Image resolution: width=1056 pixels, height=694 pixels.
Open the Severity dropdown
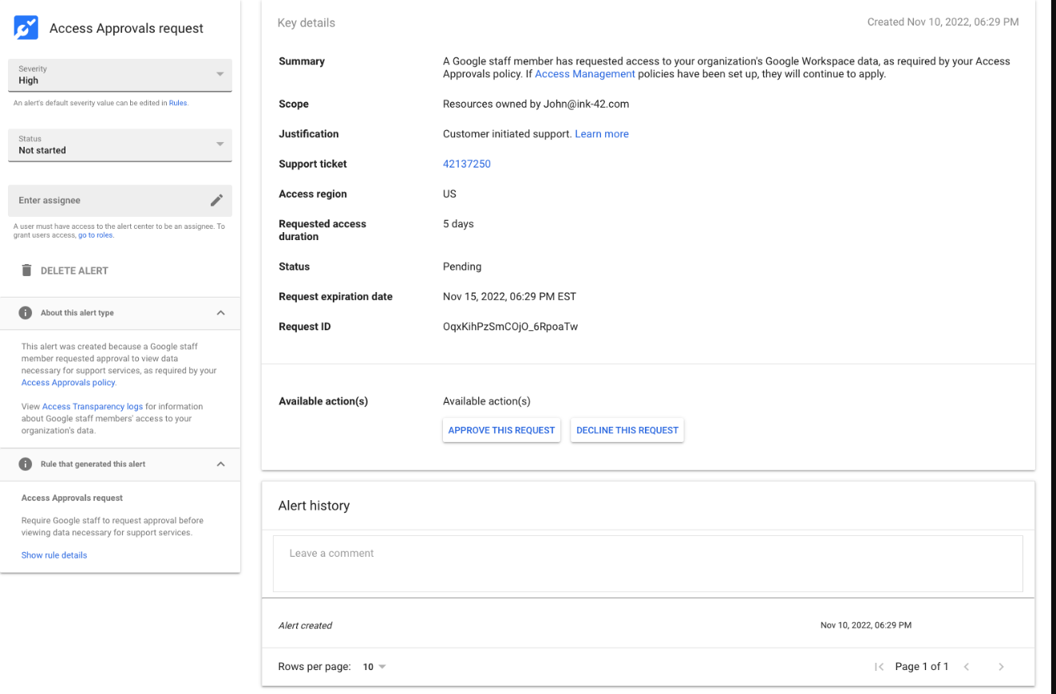(220, 74)
